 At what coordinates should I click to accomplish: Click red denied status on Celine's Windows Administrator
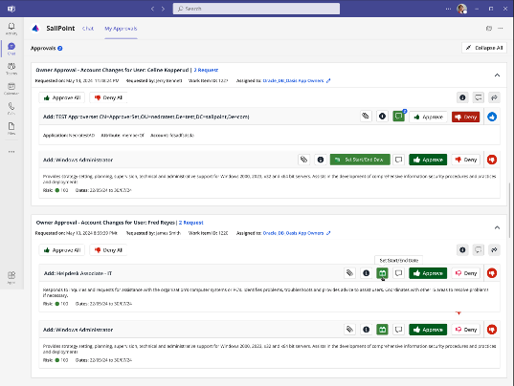point(492,160)
